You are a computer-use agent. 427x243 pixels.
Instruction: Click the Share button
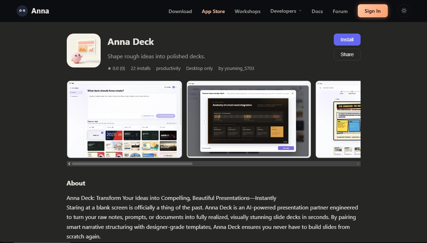(x=347, y=54)
